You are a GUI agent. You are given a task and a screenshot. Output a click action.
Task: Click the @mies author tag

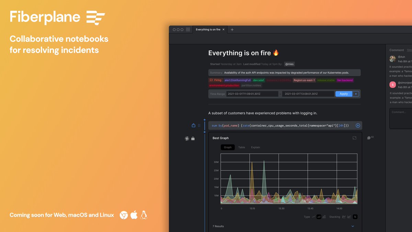pyautogui.click(x=289, y=64)
